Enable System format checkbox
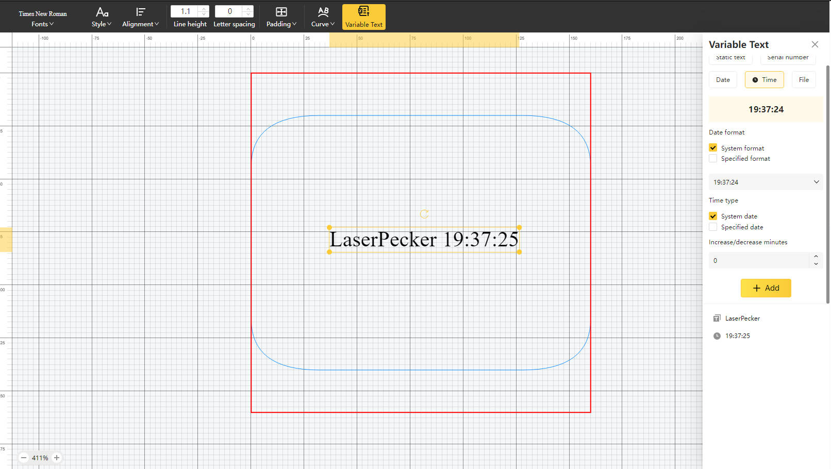 pos(713,147)
